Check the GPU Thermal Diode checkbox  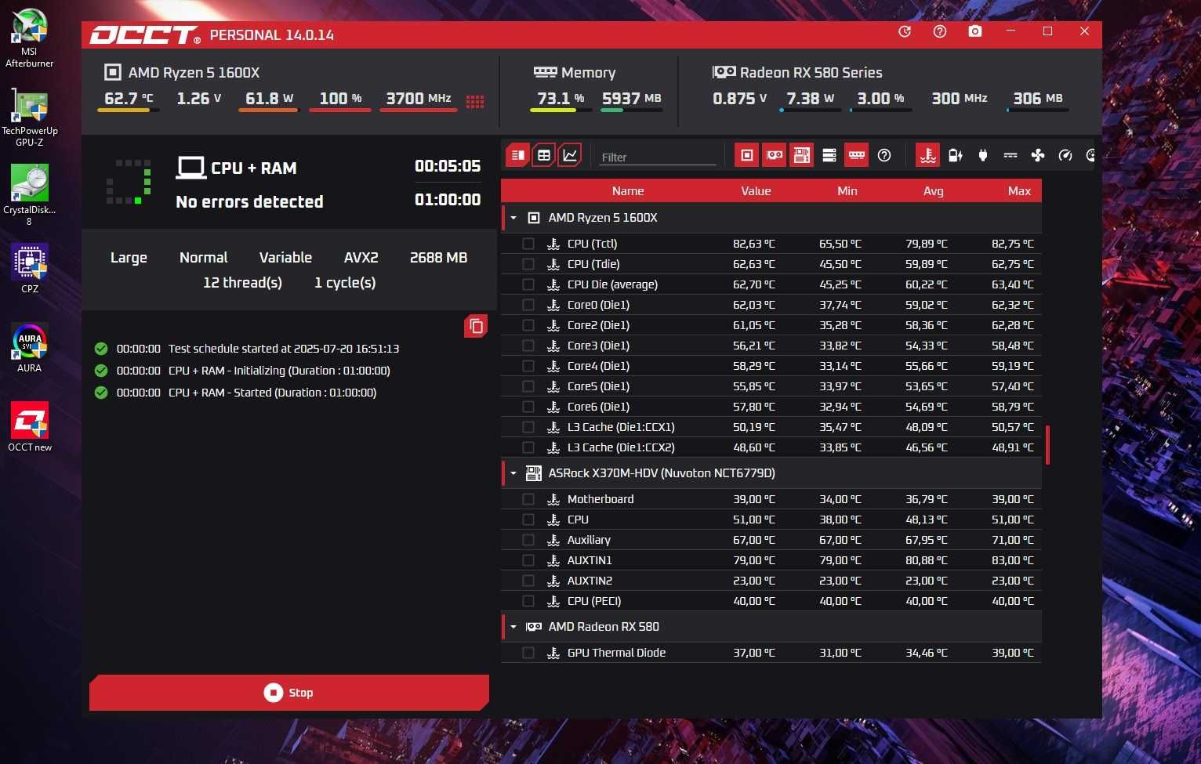pos(528,653)
